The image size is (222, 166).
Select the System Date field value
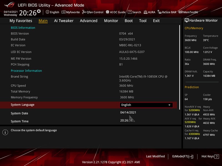coord(128,112)
